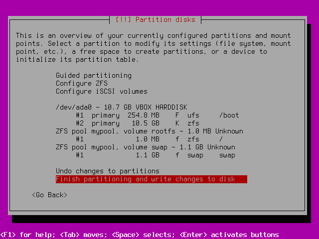Click the Tab moves hint text

coord(84,235)
